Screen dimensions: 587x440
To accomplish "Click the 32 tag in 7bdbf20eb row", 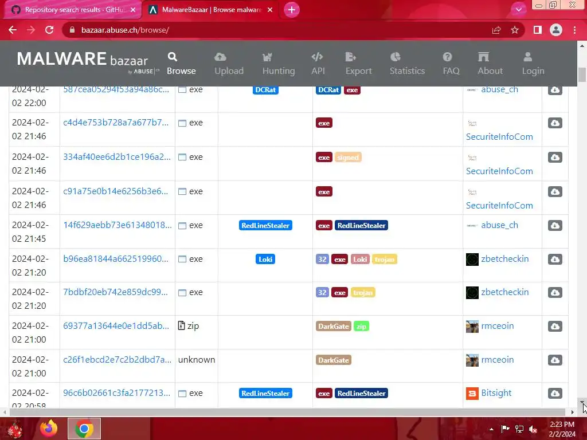I will coord(322,293).
